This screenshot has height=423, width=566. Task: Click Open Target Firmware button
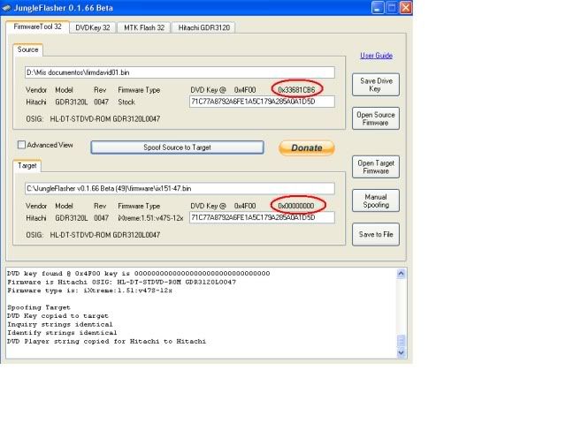(376, 167)
